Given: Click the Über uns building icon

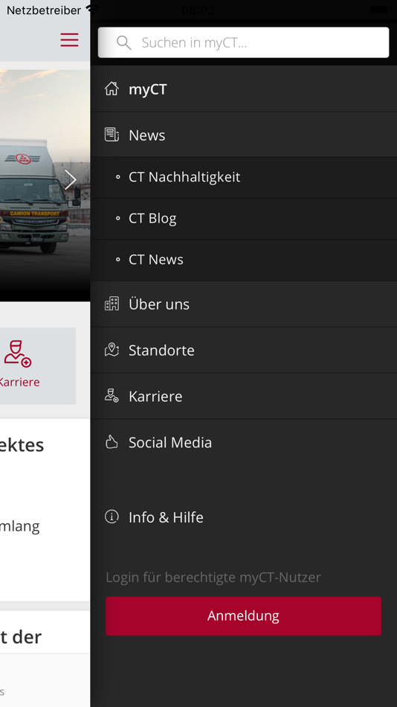Looking at the screenshot, I should pos(112,304).
